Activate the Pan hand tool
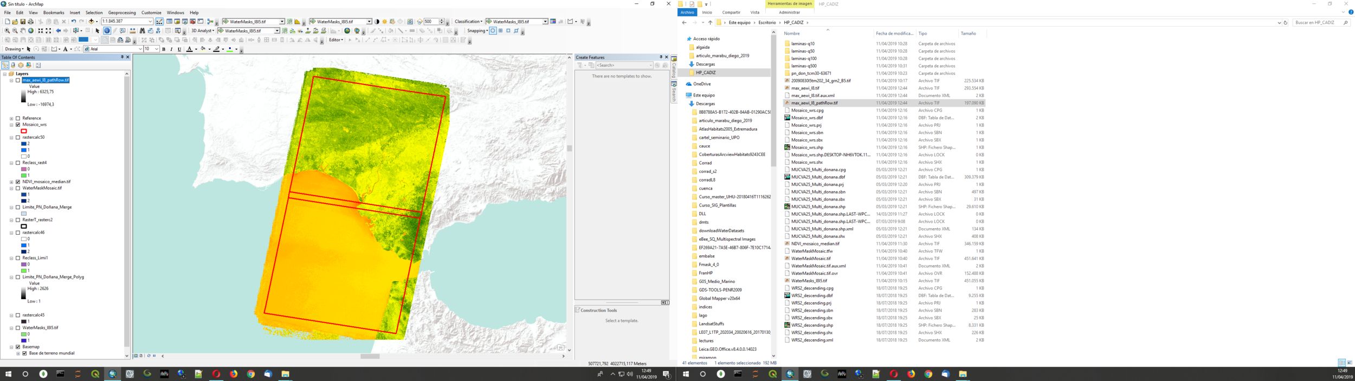The width and height of the screenshot is (1355, 381). point(23,31)
